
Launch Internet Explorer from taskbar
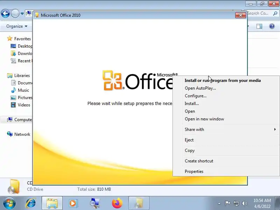(31, 203)
